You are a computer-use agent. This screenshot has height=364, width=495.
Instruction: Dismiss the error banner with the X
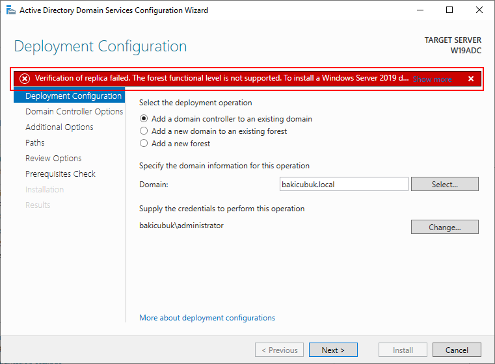(471, 79)
